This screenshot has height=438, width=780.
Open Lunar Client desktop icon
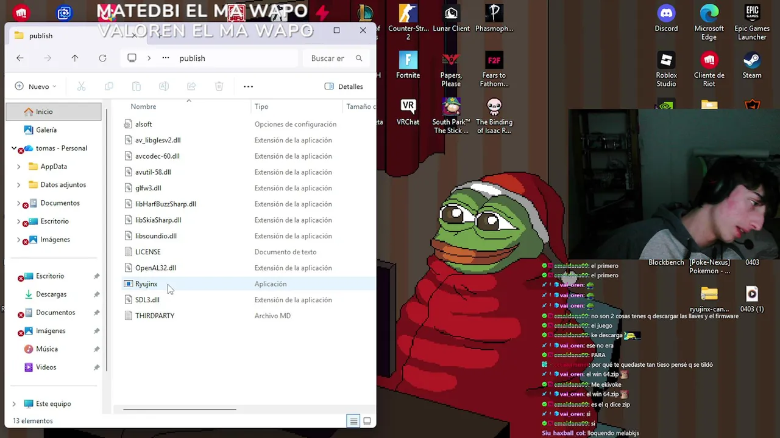pos(451,19)
